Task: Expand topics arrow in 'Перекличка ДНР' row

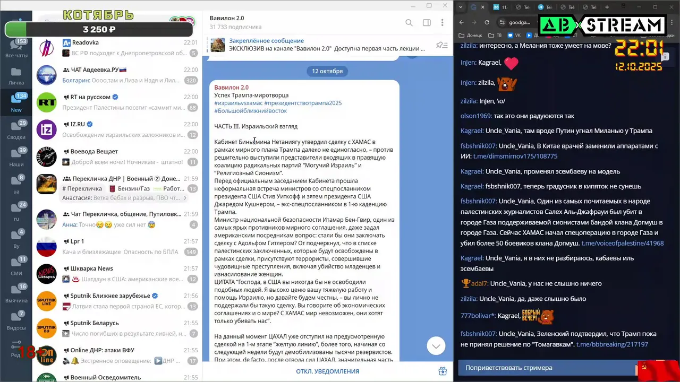Action: 185,198
